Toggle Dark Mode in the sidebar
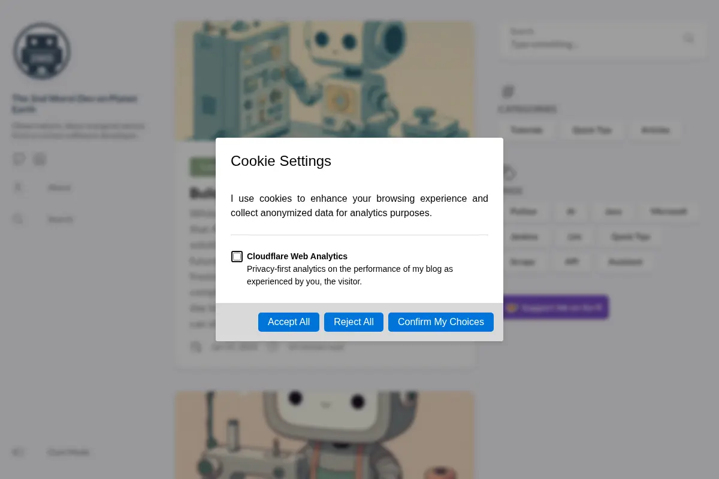This screenshot has width=719, height=479. [51, 452]
